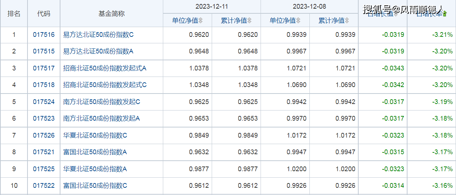Sort by 累计净值 arrows under 2023-12-11
Image resolution: width=456 pixels, height=195 pixels.
click(x=249, y=21)
